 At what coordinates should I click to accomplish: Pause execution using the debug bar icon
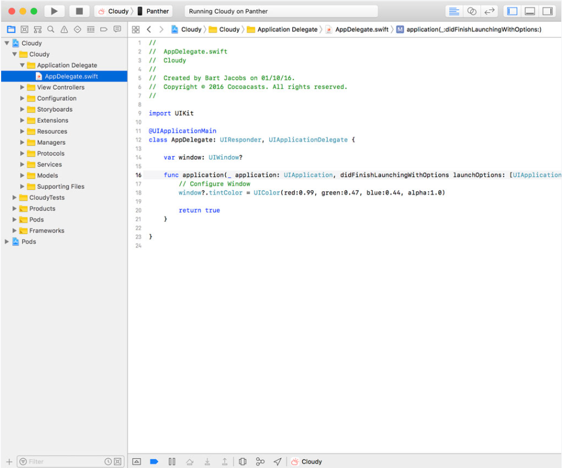click(x=172, y=461)
